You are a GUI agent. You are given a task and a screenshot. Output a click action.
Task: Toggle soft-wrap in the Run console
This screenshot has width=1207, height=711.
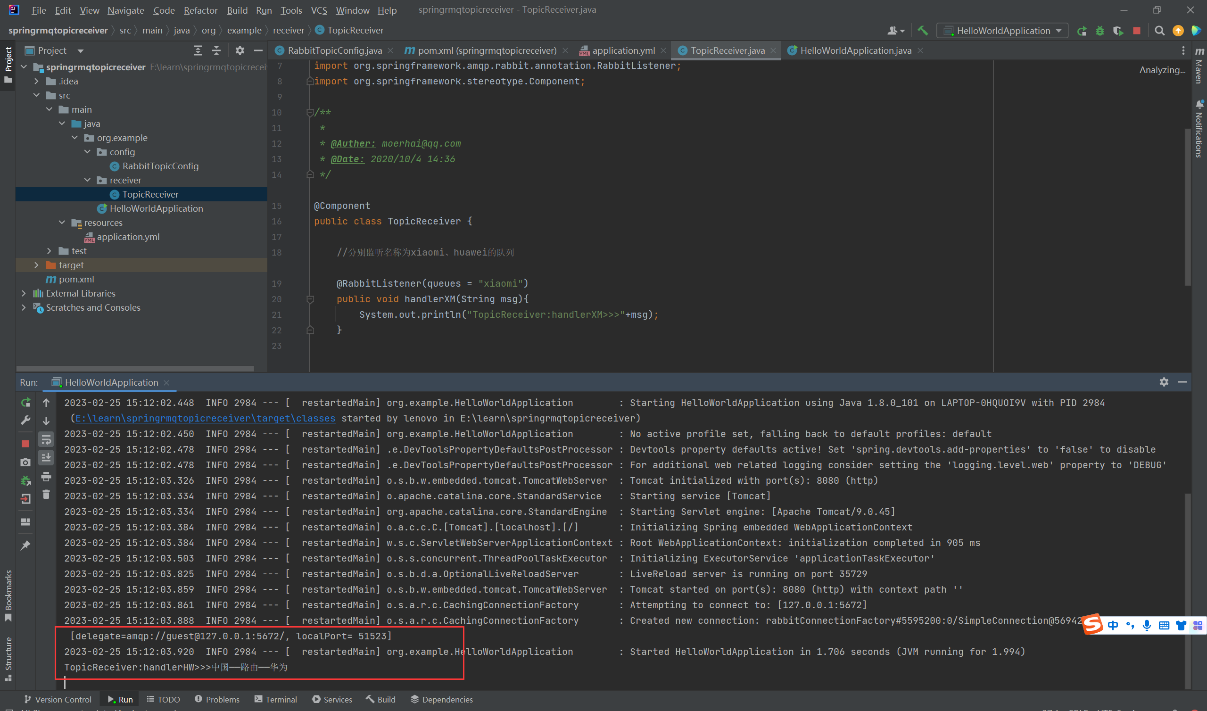[x=46, y=439]
